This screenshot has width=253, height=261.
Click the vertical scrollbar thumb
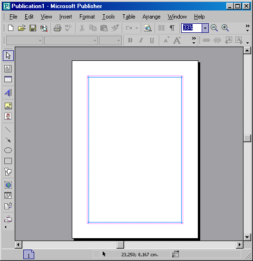point(247,138)
